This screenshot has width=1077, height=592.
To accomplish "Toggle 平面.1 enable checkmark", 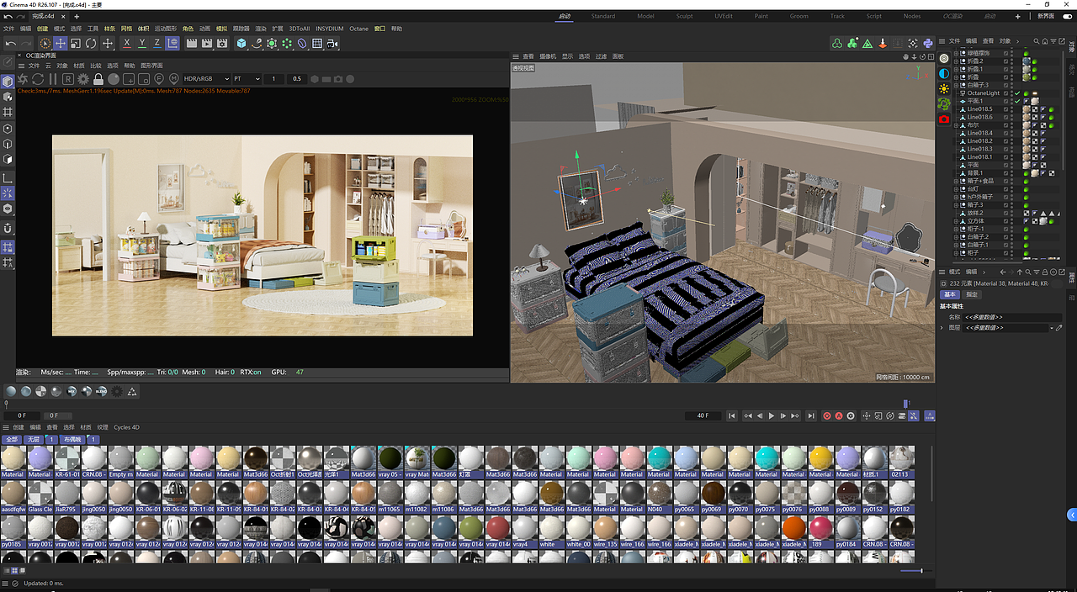I will [x=1017, y=101].
